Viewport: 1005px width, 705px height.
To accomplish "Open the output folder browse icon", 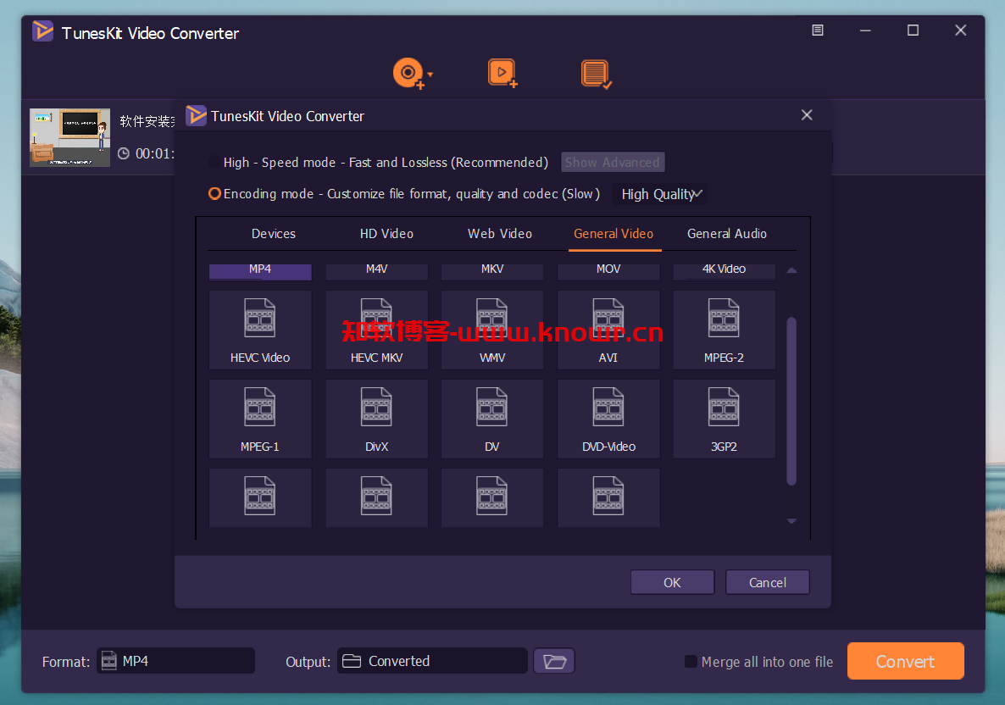I will click(554, 661).
